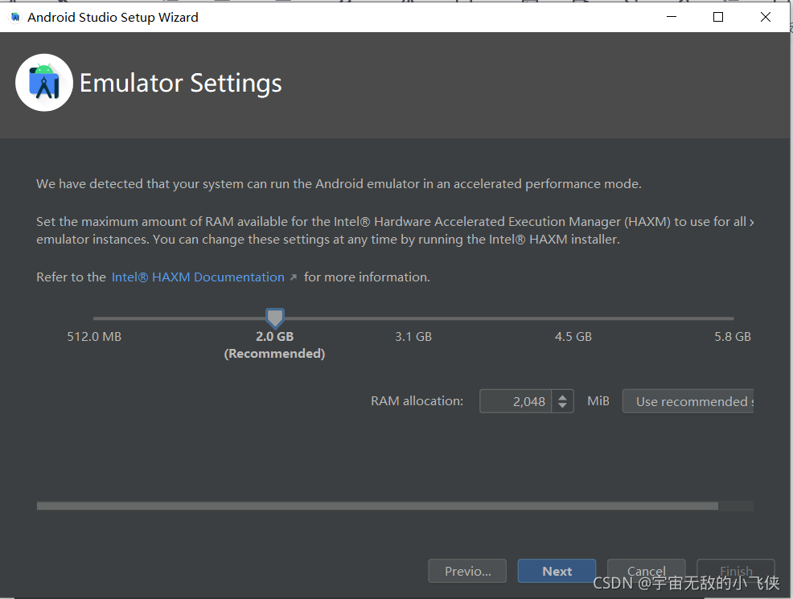Close the Setup Wizard window

point(765,17)
